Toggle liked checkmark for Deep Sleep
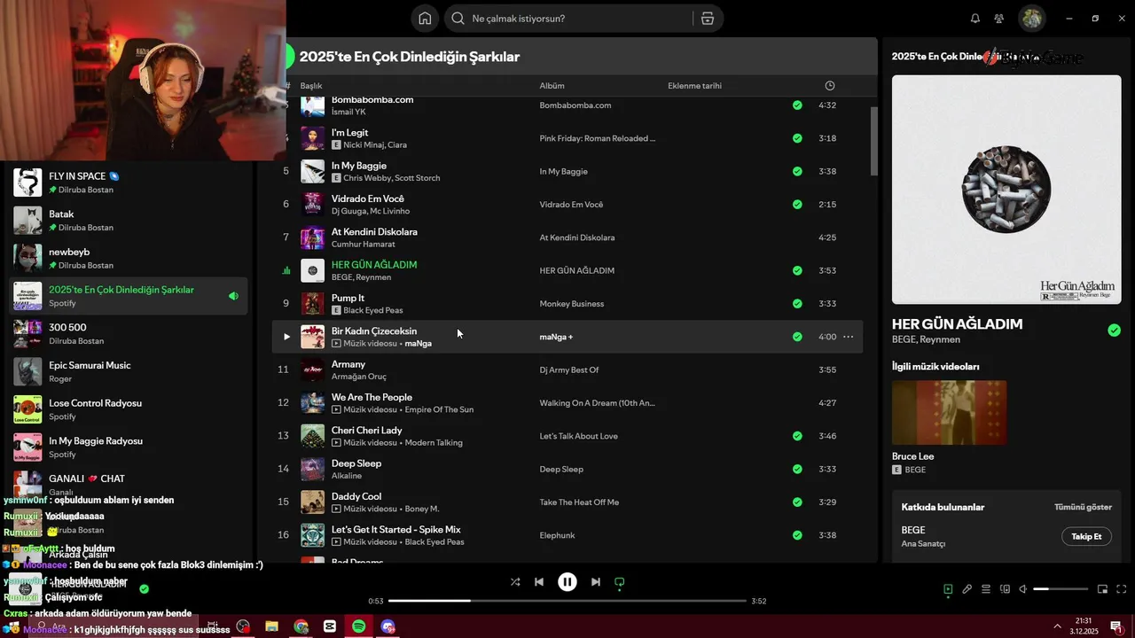 [797, 469]
